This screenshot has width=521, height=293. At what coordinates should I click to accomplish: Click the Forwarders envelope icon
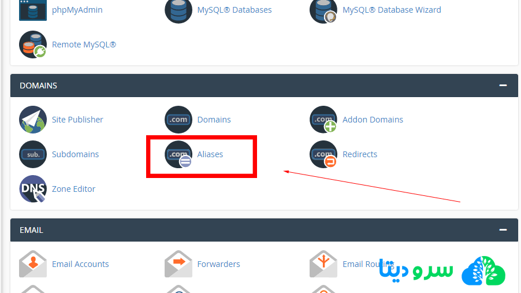tap(178, 264)
